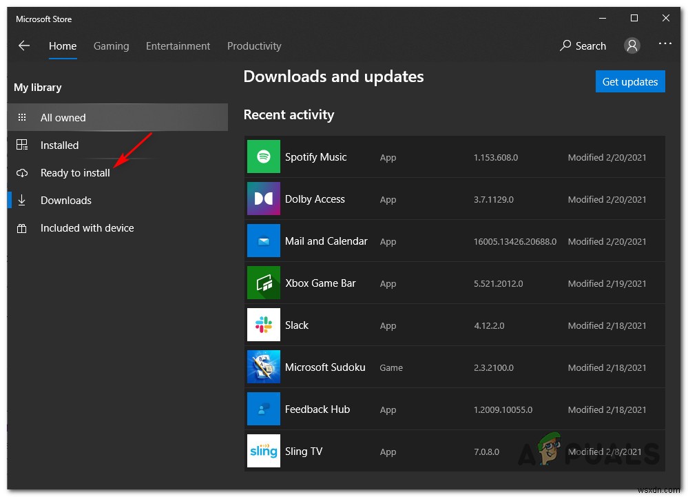Select Included with device in sidebar
The width and height of the screenshot is (688, 497).
[86, 227]
